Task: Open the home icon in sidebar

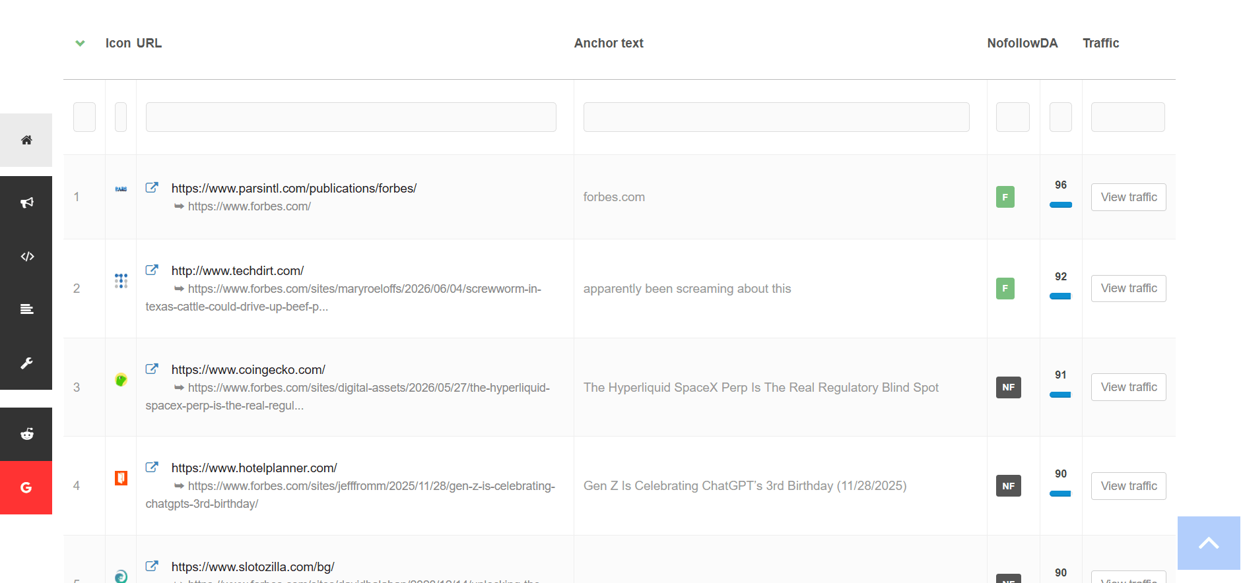Action: pyautogui.click(x=26, y=140)
